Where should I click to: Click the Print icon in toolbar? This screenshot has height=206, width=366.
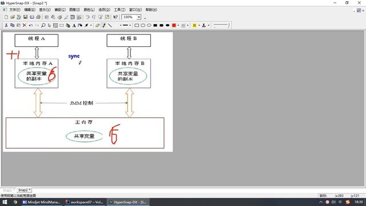coord(38,17)
